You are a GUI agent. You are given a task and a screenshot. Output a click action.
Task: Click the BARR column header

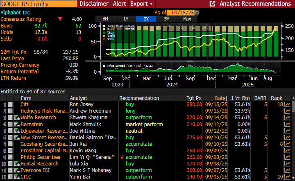pos(261,98)
